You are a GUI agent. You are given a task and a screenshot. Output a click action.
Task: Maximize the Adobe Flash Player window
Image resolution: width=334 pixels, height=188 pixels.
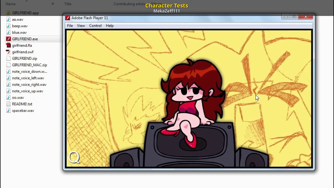click(294, 17)
